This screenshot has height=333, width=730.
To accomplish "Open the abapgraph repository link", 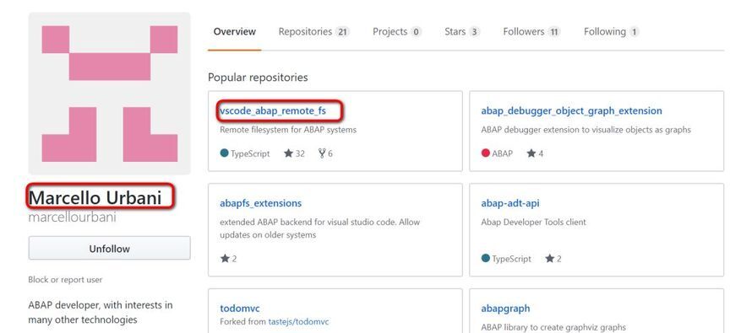I will point(505,309).
